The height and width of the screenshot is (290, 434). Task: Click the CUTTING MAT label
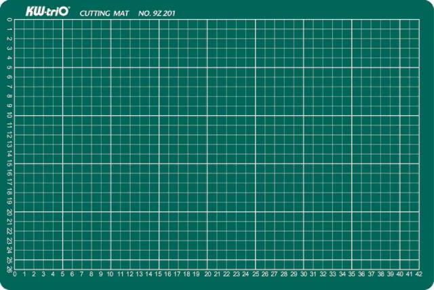[x=104, y=14]
